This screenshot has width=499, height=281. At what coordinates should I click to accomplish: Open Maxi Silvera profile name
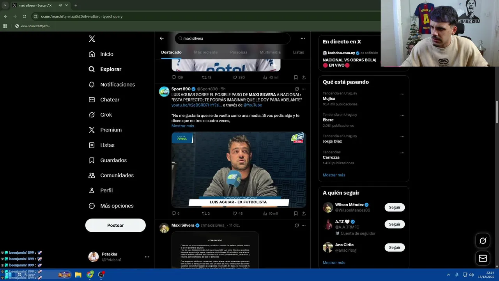coord(183,225)
